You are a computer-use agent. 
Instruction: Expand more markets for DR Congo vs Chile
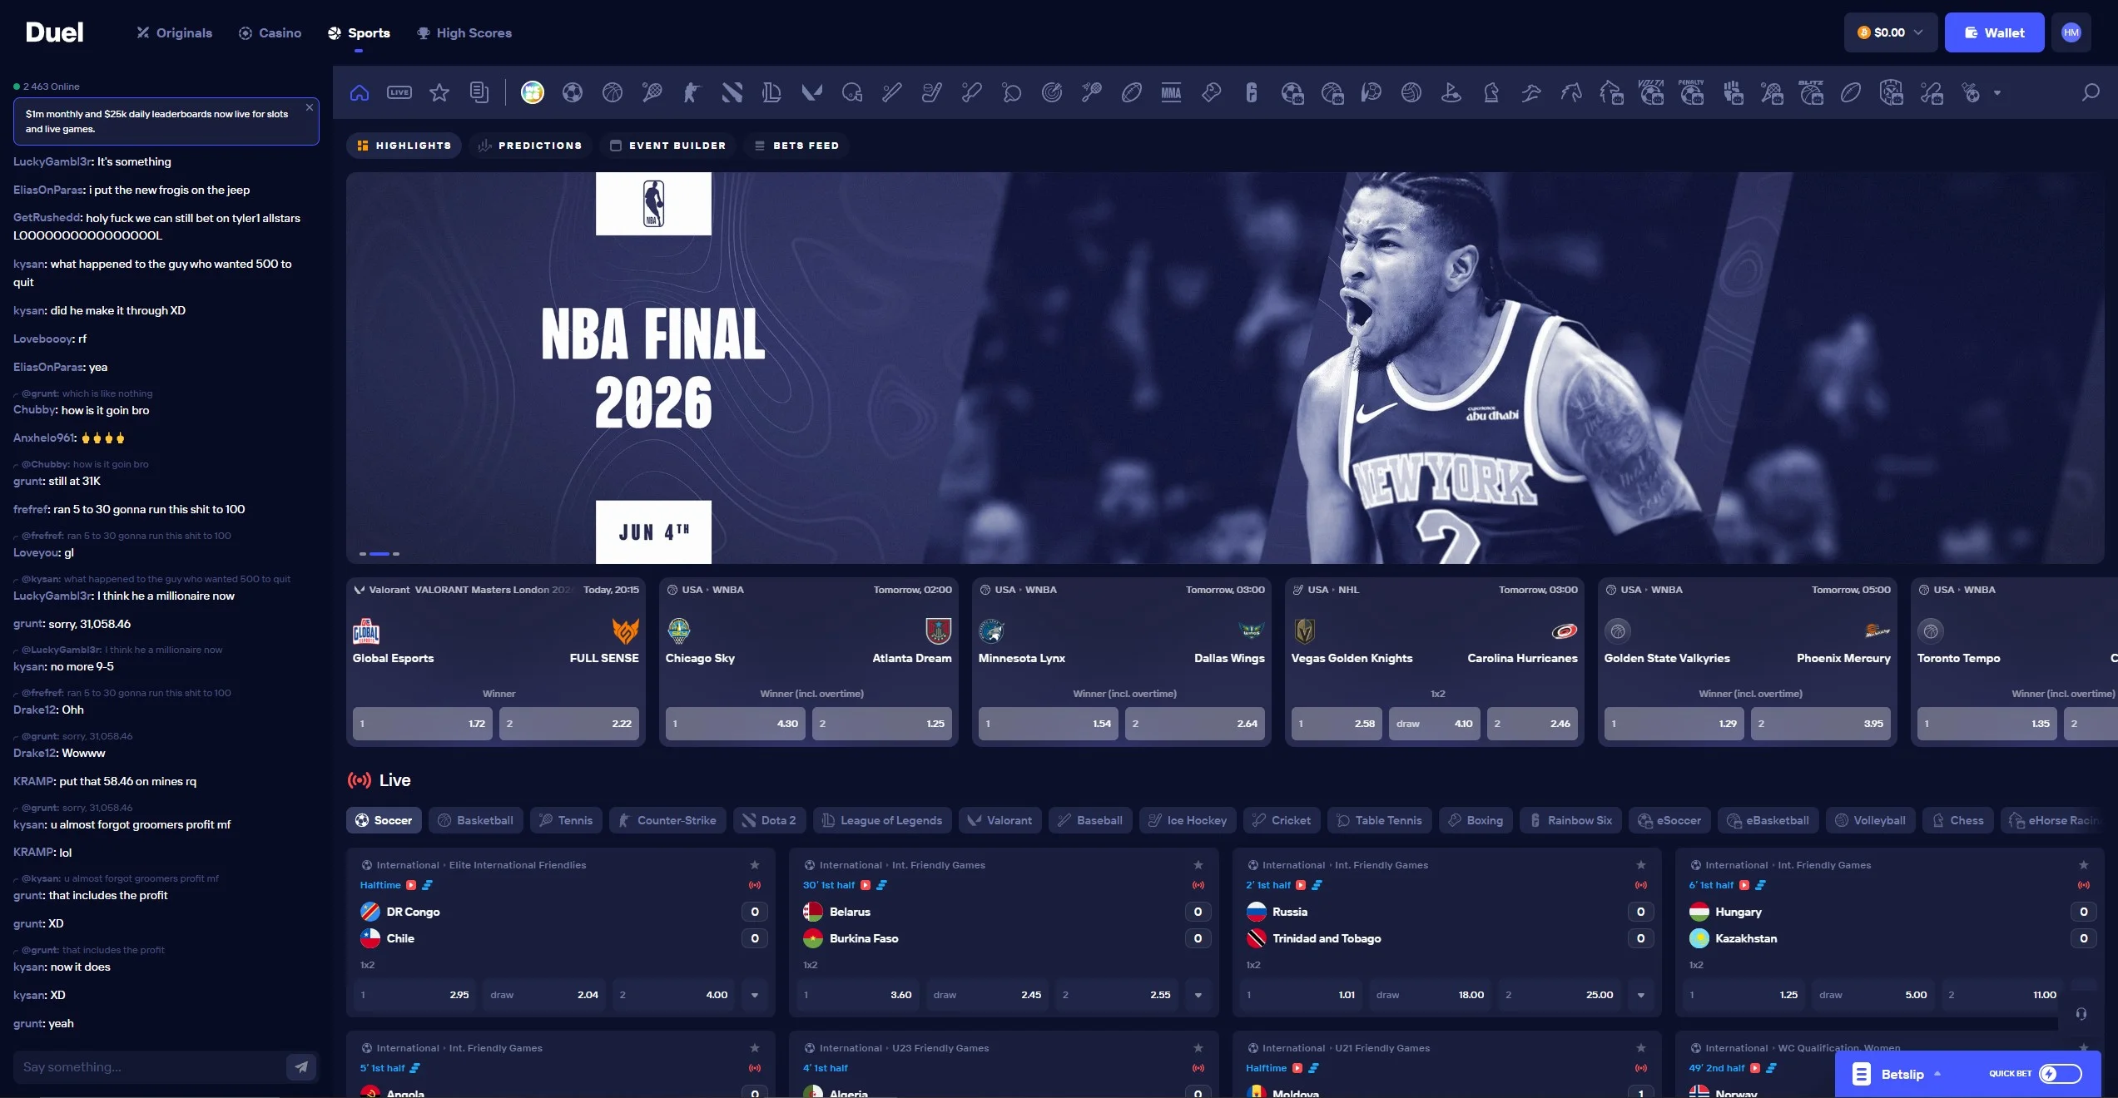tap(755, 995)
